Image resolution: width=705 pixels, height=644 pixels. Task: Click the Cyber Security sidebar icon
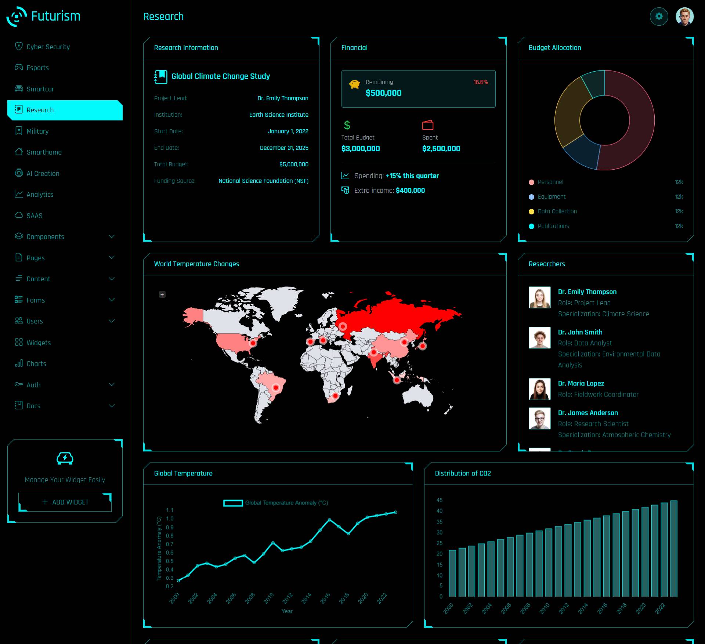point(17,47)
